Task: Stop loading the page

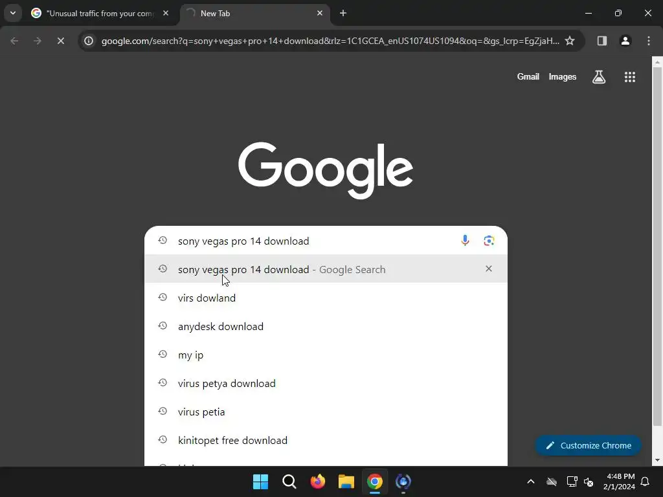Action: coord(60,41)
